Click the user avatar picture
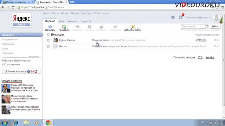Viewport: 225px width, 126px height. (217, 17)
